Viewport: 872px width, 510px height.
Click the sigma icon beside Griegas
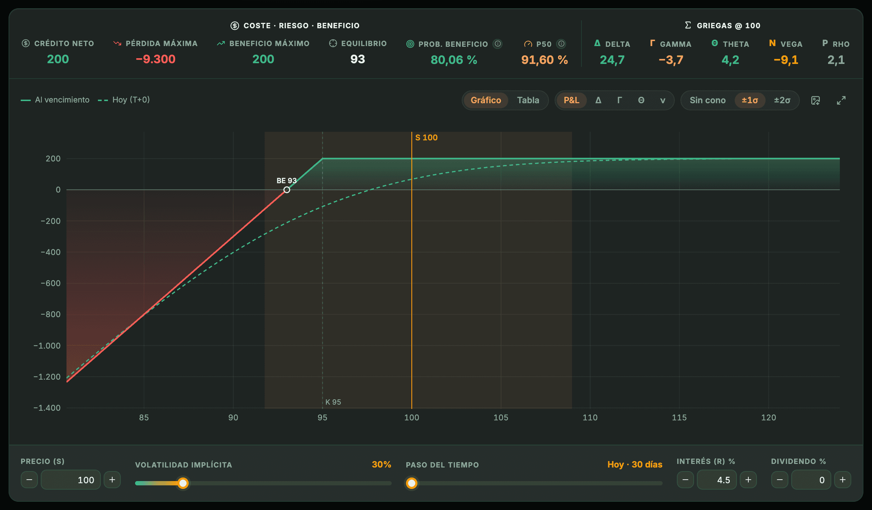pos(688,25)
